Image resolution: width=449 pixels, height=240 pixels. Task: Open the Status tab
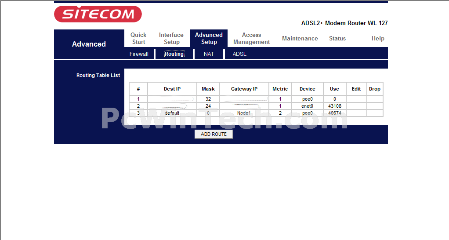(x=337, y=38)
